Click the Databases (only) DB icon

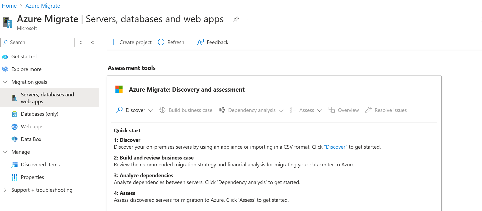[x=15, y=114]
